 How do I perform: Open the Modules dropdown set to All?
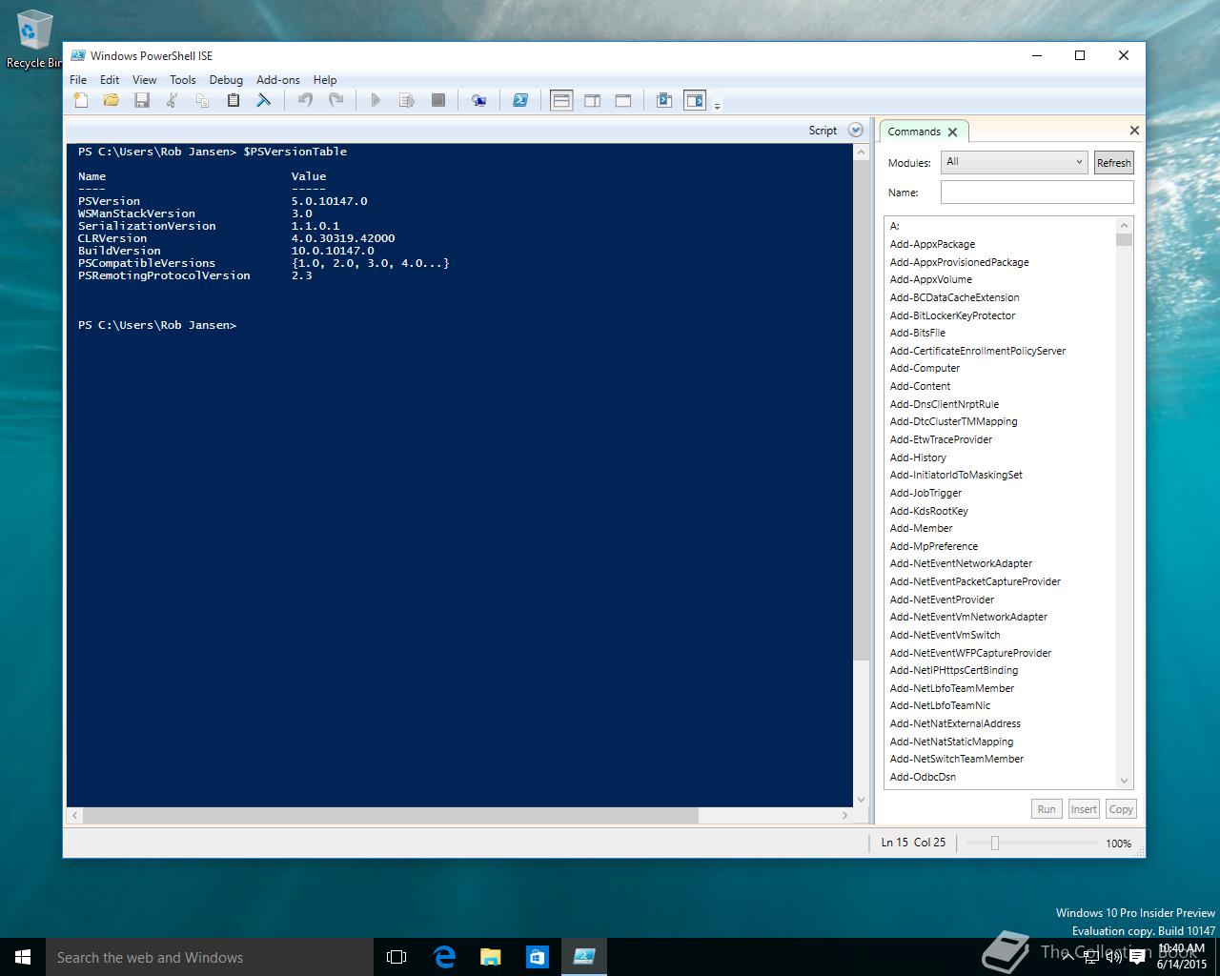[1013, 162]
